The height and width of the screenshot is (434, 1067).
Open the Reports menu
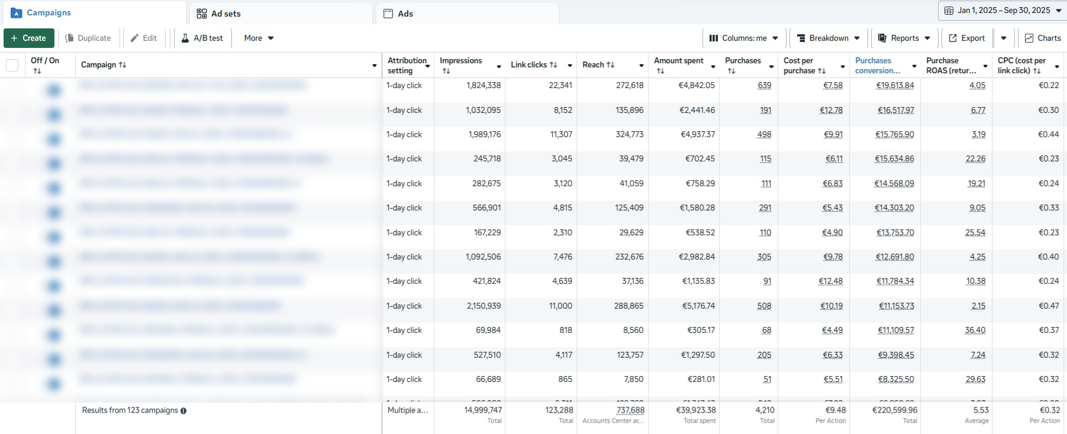(904, 38)
